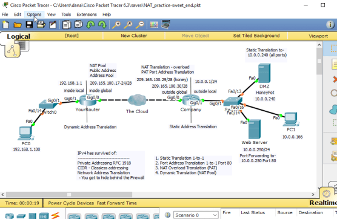Choose the Inspect magnifier tool

pos(334,93)
